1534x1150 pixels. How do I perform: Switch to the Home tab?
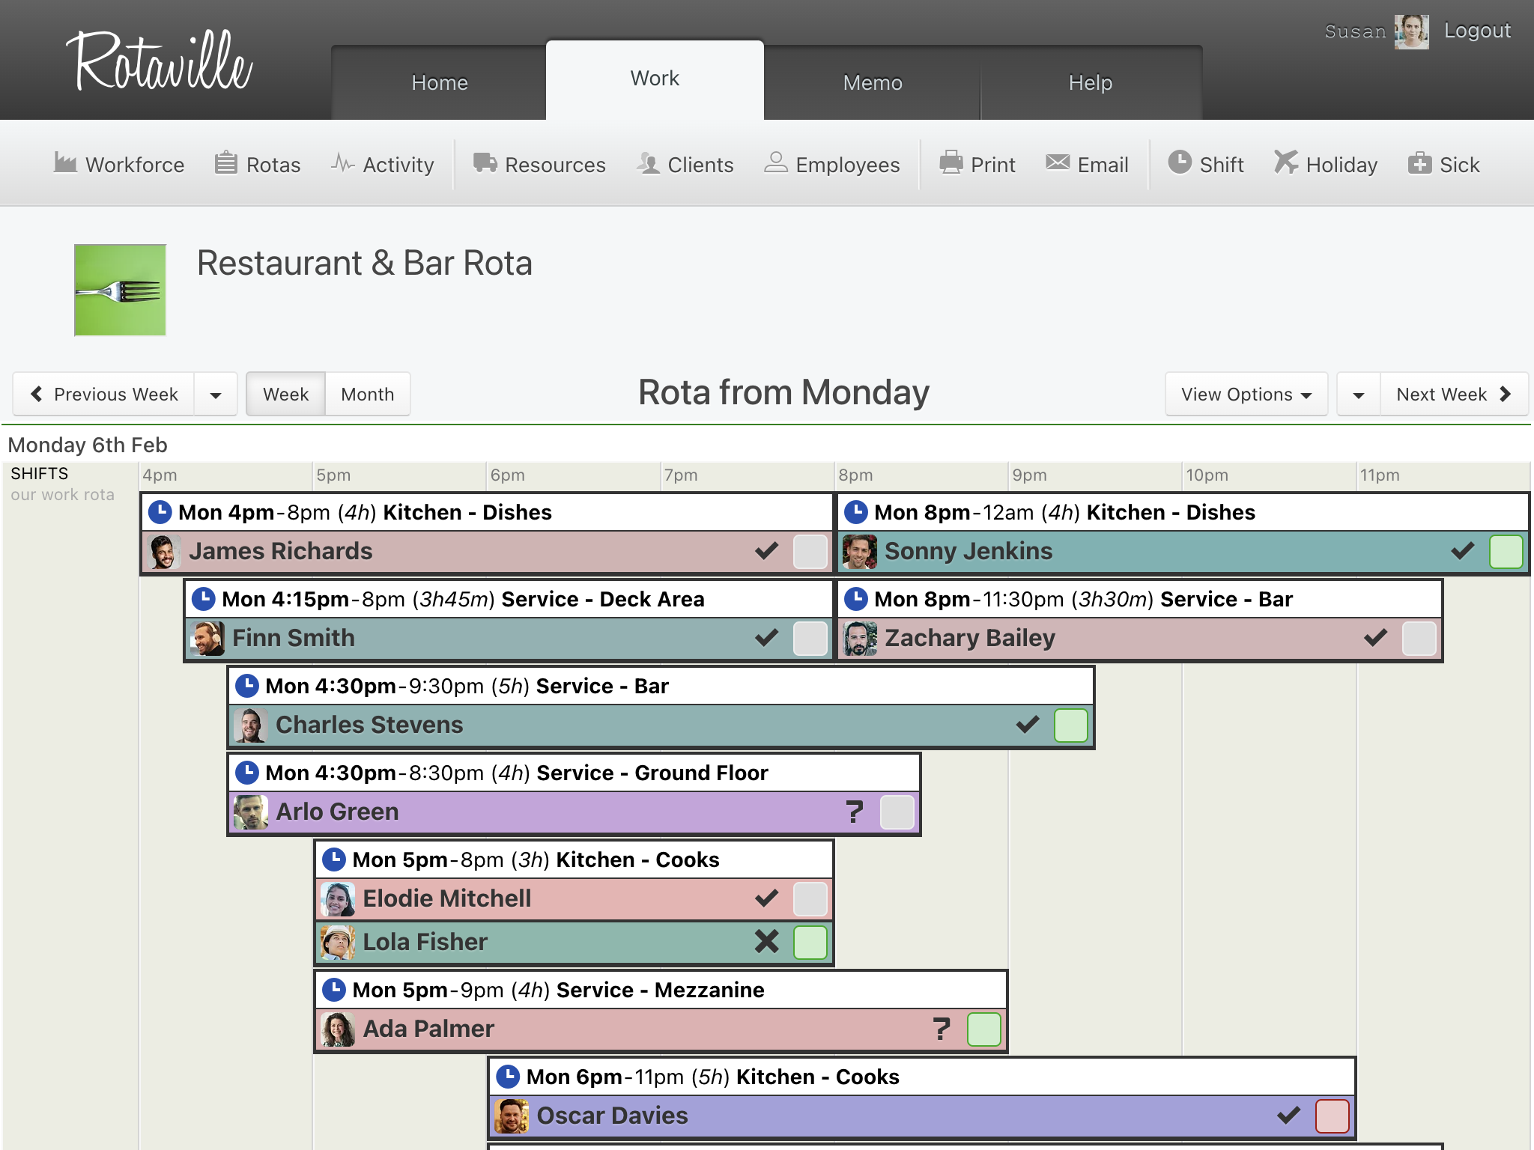[439, 82]
